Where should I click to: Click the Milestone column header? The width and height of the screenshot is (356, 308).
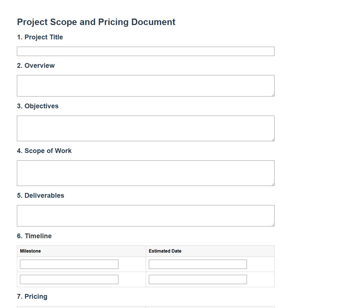30,251
